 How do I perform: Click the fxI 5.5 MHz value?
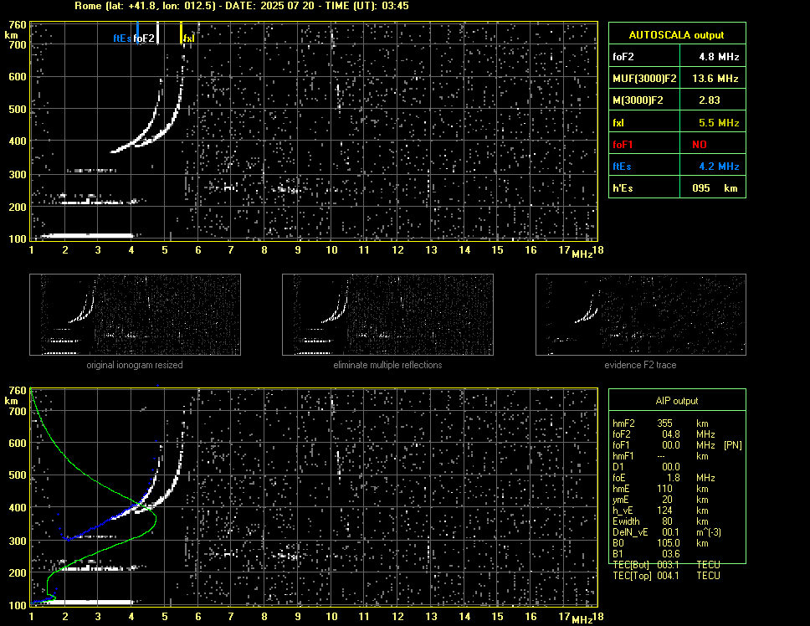[x=719, y=123]
